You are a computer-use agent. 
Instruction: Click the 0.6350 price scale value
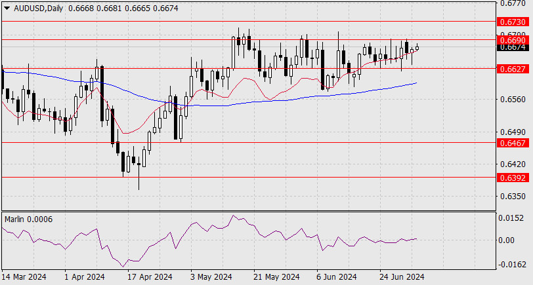[513, 197]
